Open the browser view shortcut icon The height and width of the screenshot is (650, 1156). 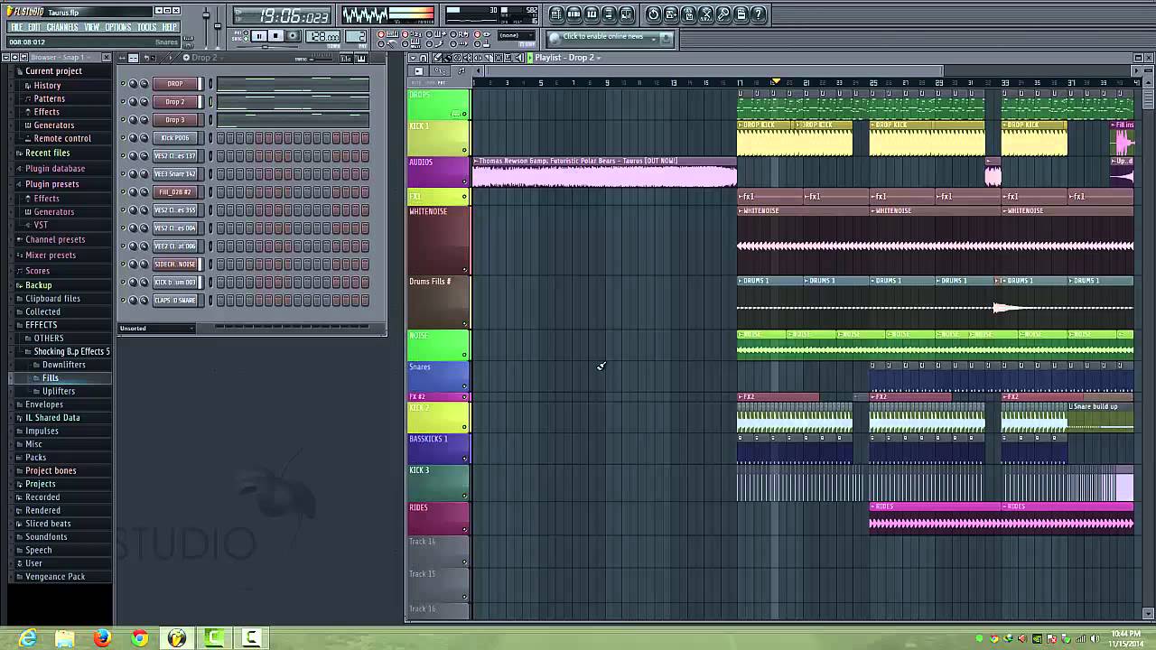(x=610, y=14)
